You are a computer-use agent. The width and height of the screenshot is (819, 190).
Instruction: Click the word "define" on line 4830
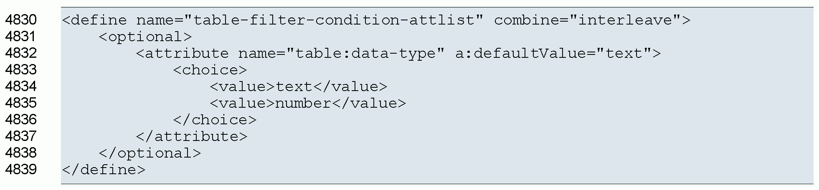click(99, 20)
